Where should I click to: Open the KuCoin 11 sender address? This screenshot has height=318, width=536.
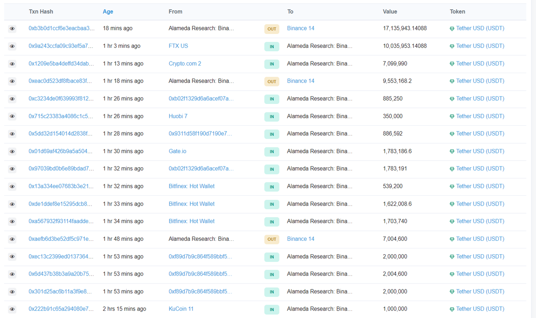pos(181,309)
